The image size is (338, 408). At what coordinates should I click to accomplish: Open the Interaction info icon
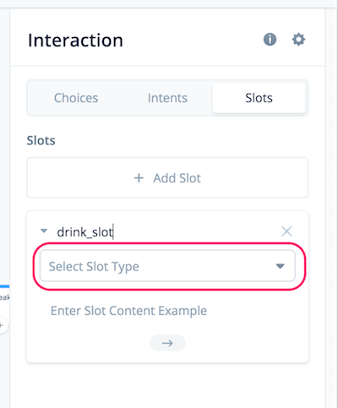[x=270, y=40]
